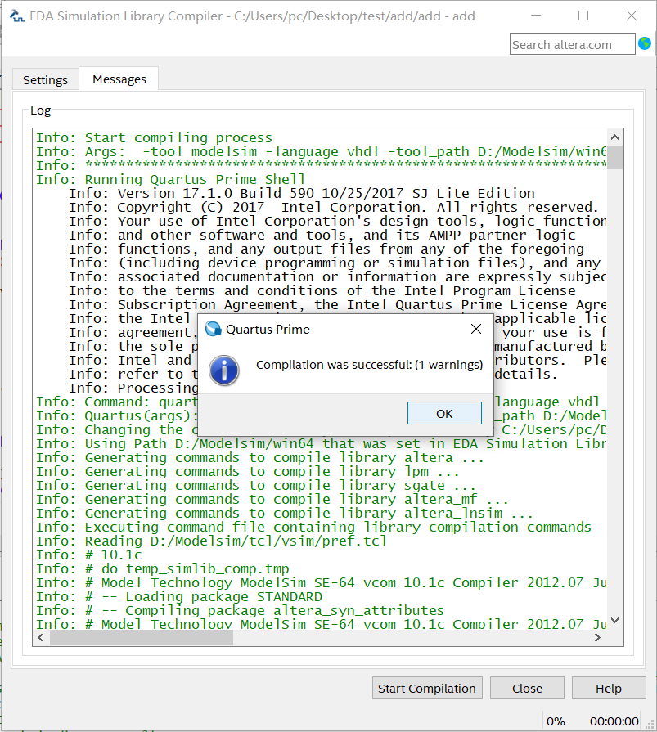Click log line 'Info: Start compiling process'
Screen dimensions: 657x732
click(x=154, y=137)
